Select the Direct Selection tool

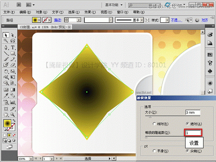(12, 35)
